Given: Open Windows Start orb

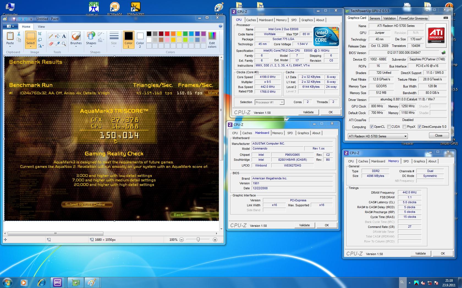Looking at the screenshot, I should tap(7, 282).
